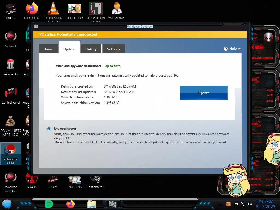
Task: Expand the Help dropdown menu
Action: coord(232,49)
